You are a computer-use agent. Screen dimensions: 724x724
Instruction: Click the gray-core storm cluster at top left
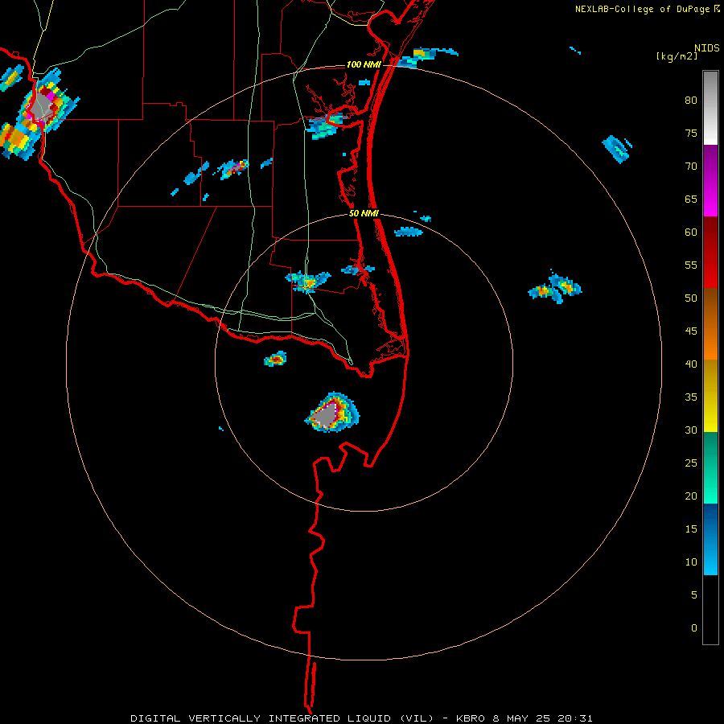click(x=39, y=113)
